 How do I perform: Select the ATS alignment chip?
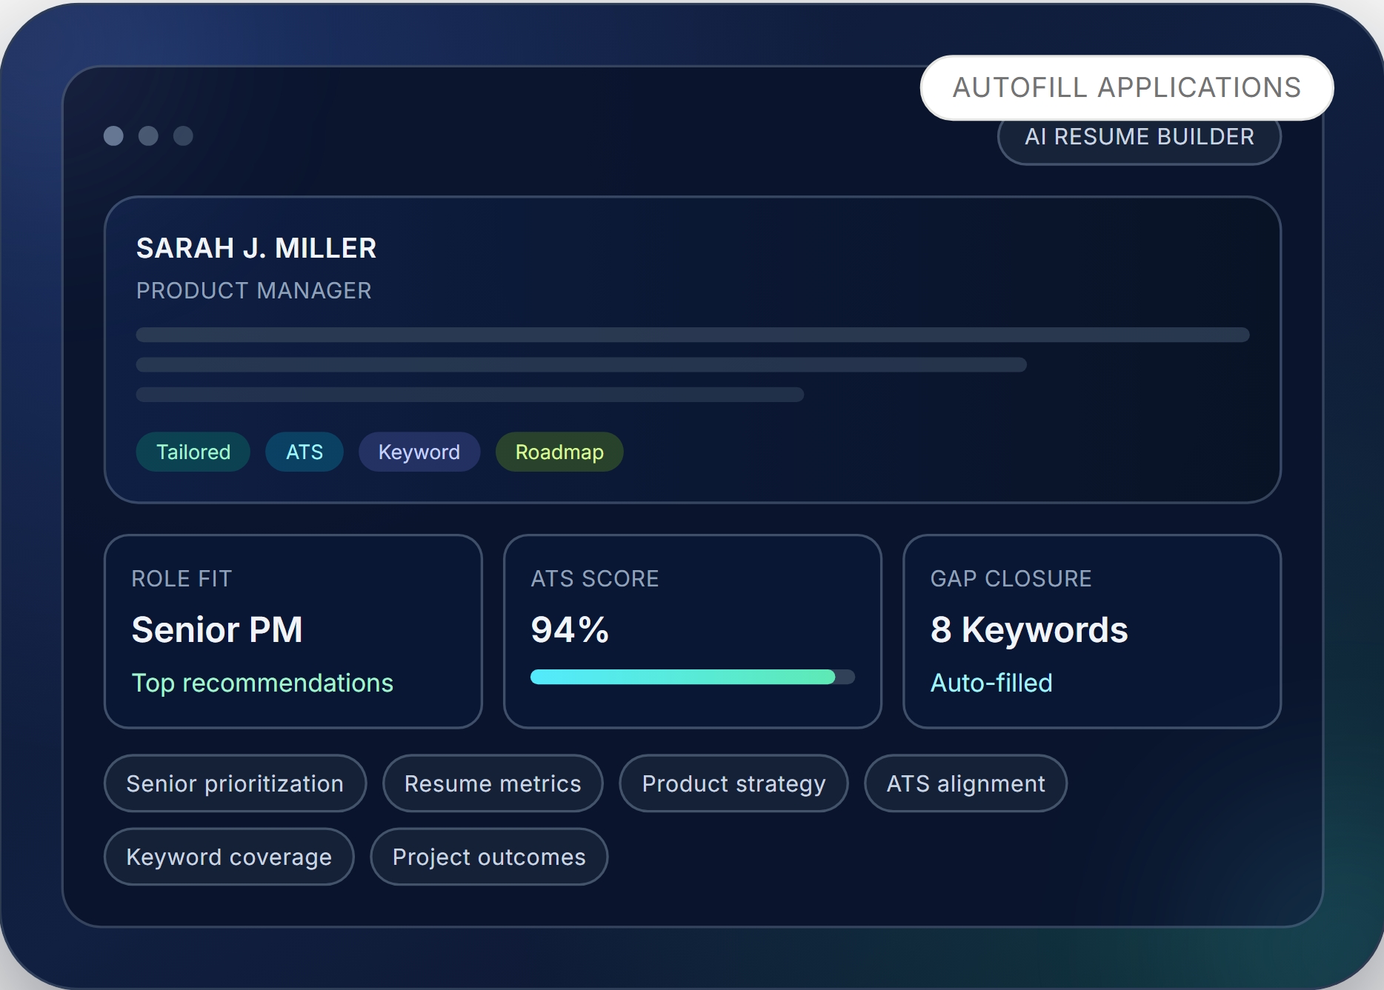pyautogui.click(x=965, y=783)
